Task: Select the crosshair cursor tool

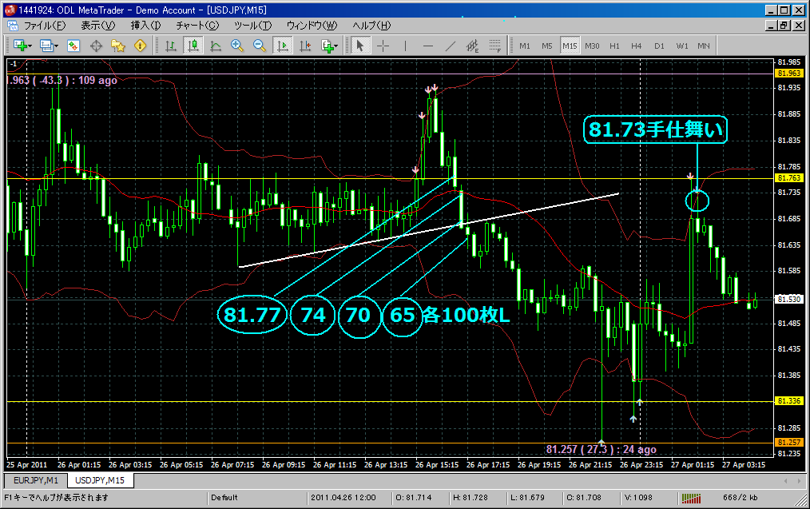Action: point(383,46)
